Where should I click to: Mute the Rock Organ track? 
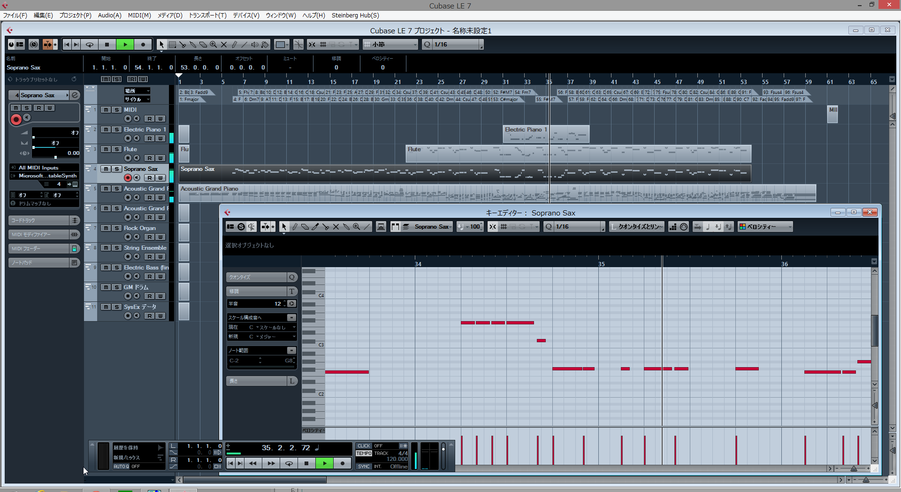[x=107, y=228]
